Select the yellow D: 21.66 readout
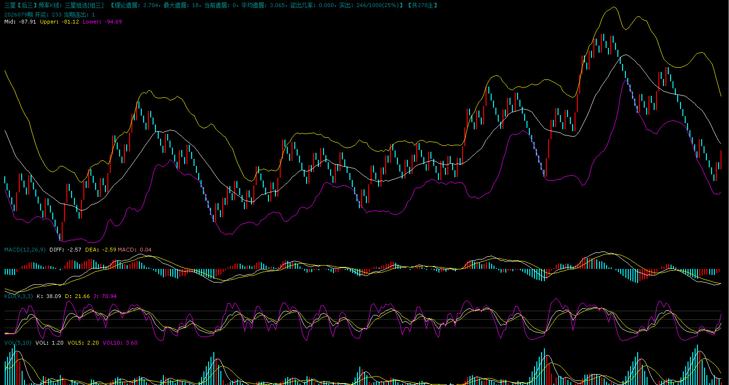The width and height of the screenshot is (729, 385). tap(77, 296)
